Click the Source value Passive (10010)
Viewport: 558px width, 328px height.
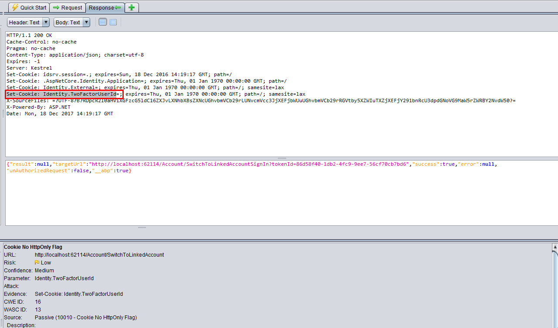(x=86, y=318)
